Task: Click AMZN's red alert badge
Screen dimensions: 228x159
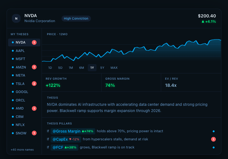Action: click(x=34, y=67)
